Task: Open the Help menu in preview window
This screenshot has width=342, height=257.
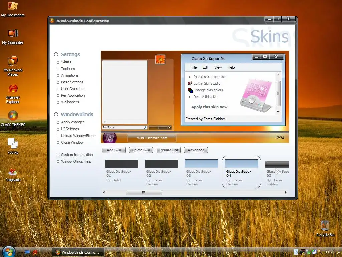Action: tap(231, 67)
